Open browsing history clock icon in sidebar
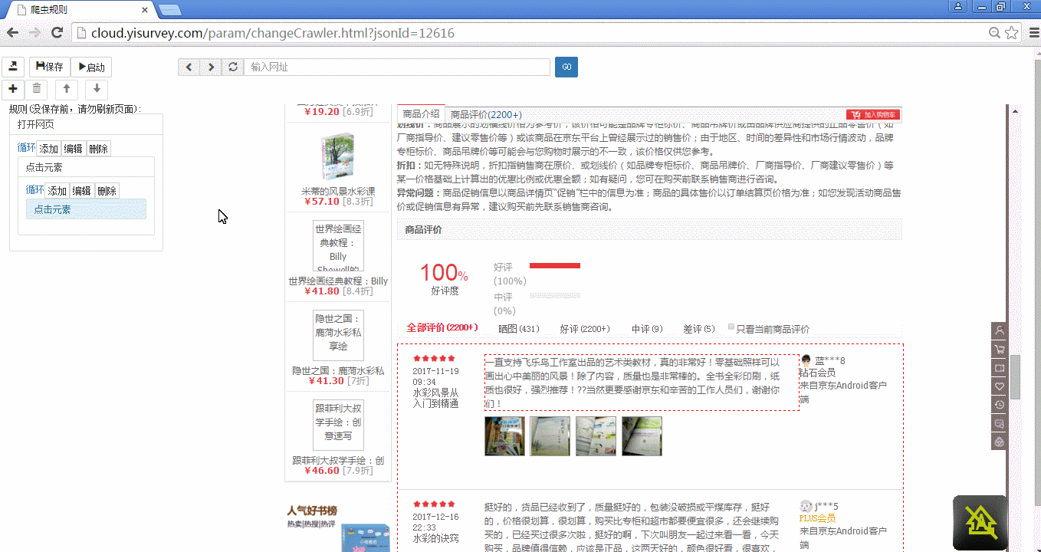The height and width of the screenshot is (552, 1041). pos(999,405)
